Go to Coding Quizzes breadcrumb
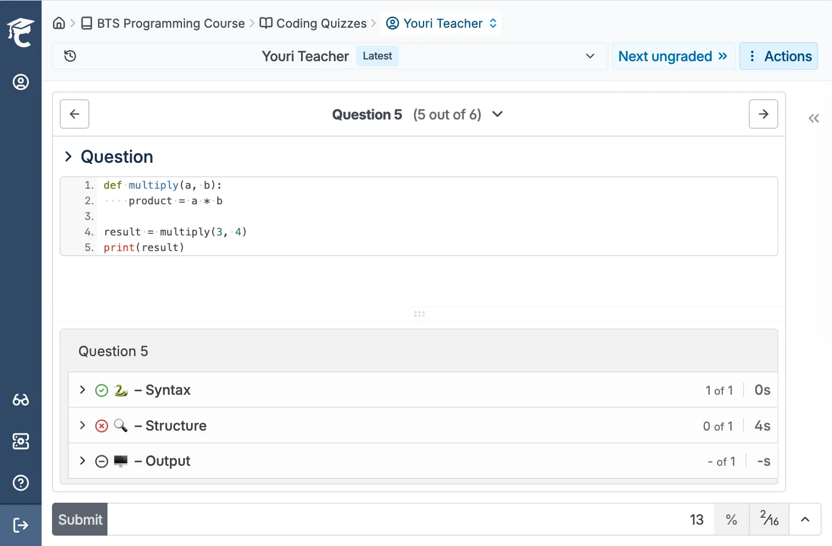832x546 pixels. [x=321, y=23]
